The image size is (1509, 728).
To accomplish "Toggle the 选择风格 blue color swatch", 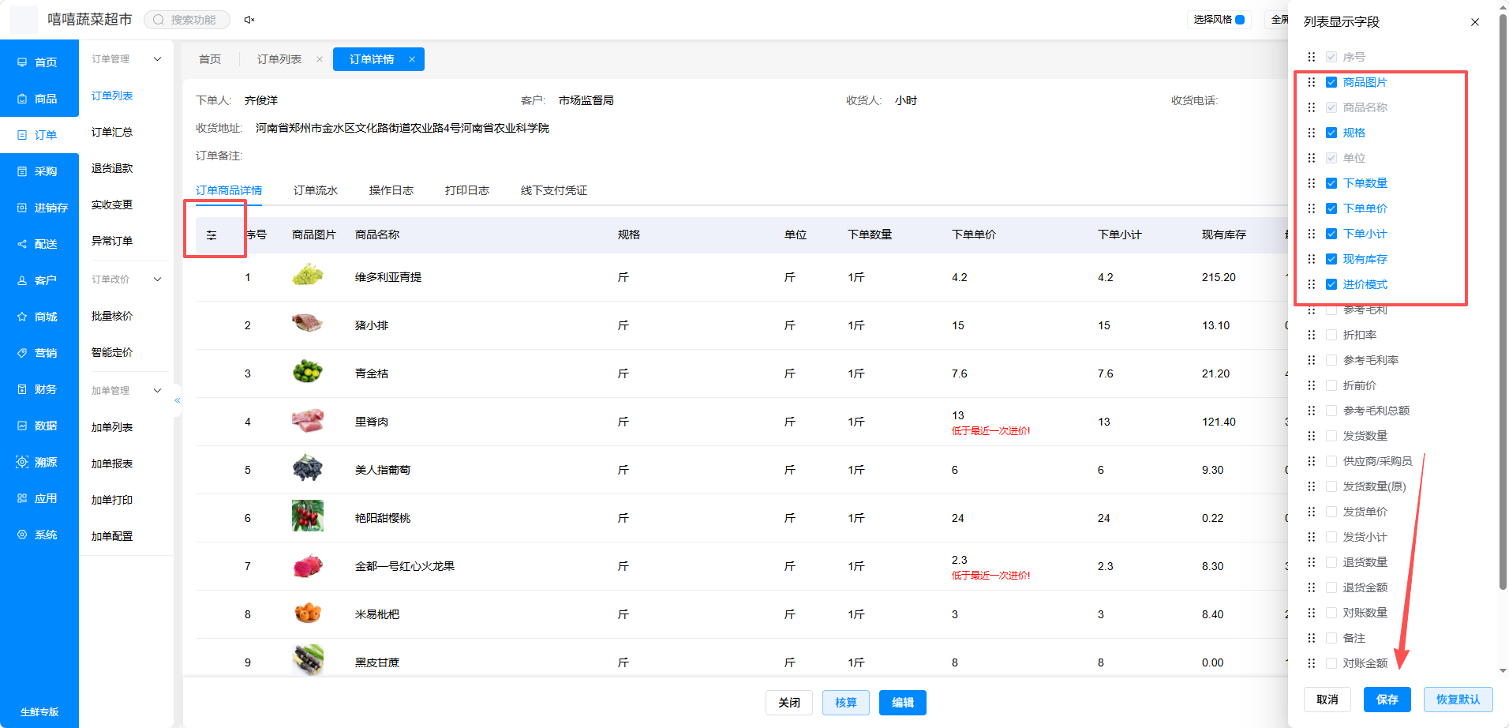I will [x=1240, y=20].
